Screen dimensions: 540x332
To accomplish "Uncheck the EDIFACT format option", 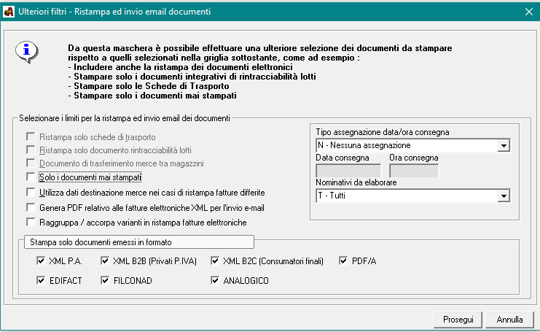I will 41,280.
